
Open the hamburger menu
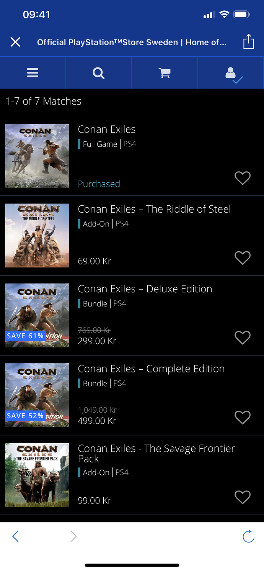pos(33,73)
